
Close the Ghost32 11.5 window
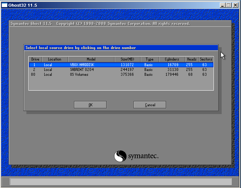235,5
